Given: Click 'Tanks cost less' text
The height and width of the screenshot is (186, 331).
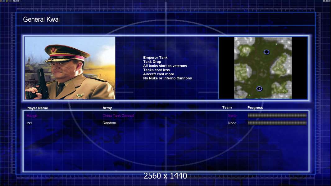Looking at the screenshot, I should [x=156, y=70].
